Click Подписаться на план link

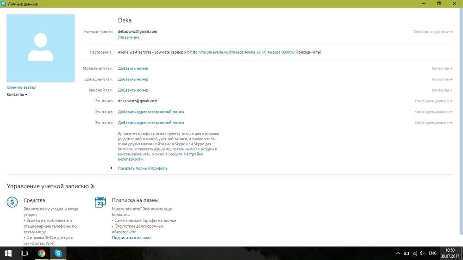tap(131, 237)
